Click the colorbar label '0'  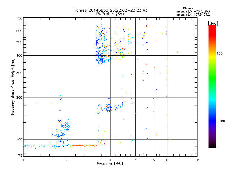217,87
